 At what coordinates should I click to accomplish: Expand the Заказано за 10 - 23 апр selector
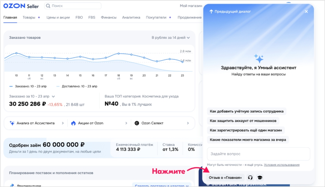(53, 96)
